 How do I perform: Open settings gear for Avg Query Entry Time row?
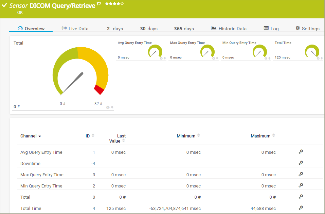[x=301, y=152]
